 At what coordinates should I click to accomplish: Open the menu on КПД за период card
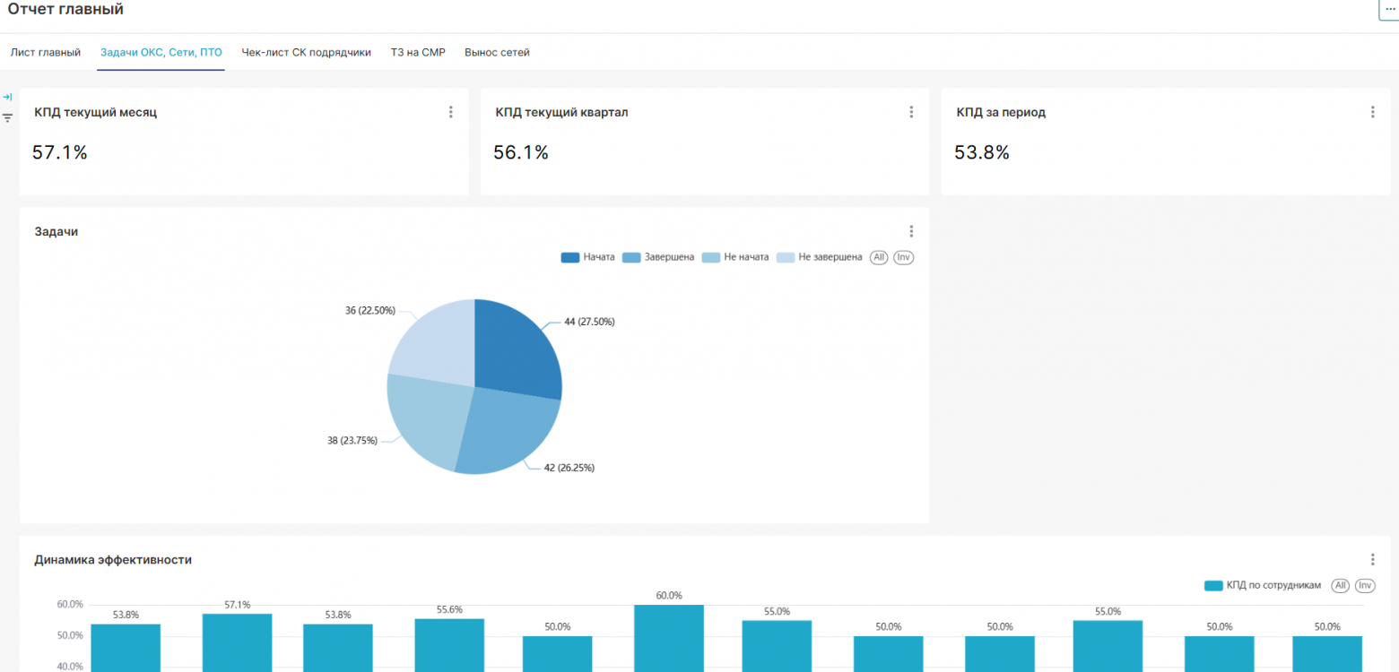(x=1372, y=112)
